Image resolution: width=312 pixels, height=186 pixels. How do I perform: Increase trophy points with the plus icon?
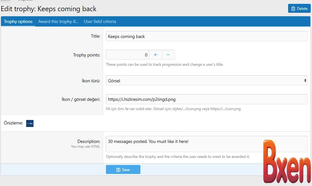pos(155,55)
